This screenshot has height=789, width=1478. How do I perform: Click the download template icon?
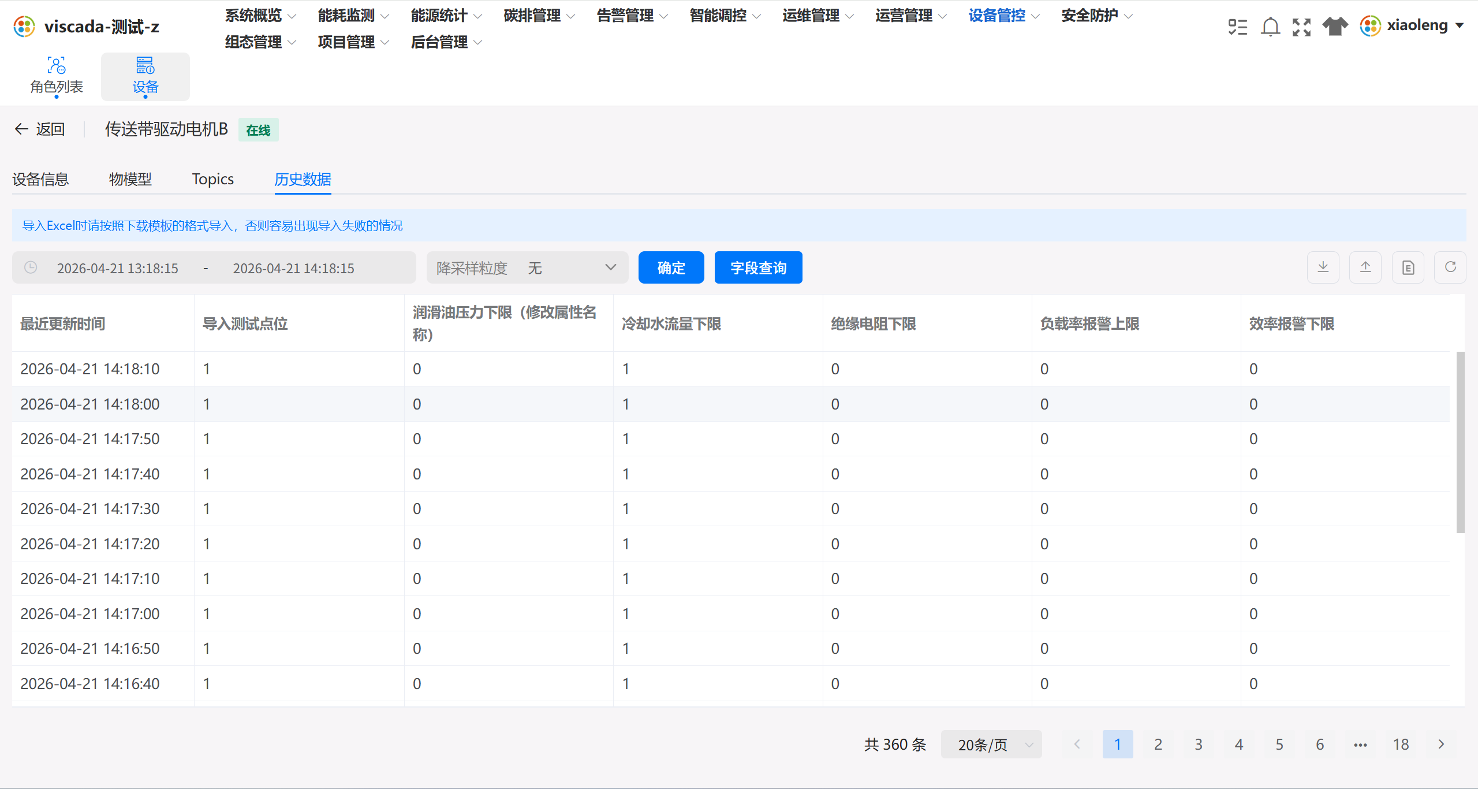click(x=1323, y=267)
